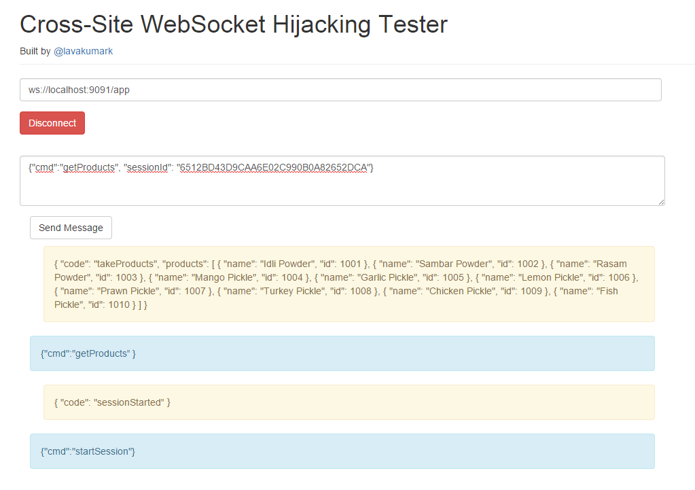The image size is (695, 490).
Task: Click the "cmd" key in the message textarea
Action: click(x=44, y=168)
